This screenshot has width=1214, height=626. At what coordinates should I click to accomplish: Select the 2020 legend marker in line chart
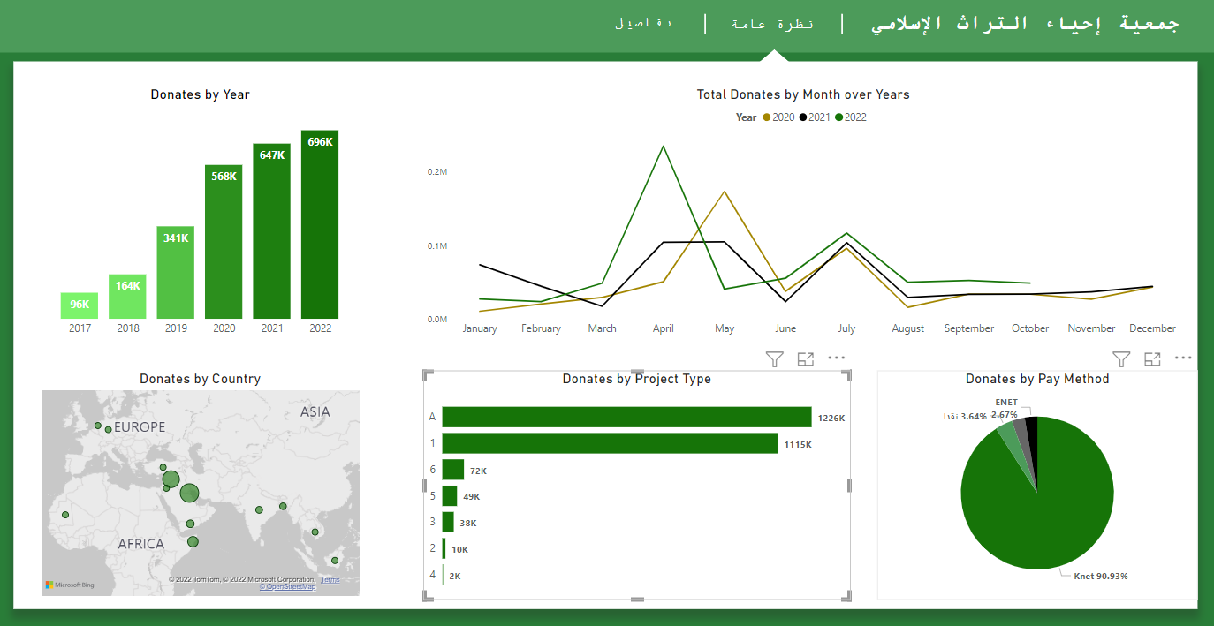point(767,117)
